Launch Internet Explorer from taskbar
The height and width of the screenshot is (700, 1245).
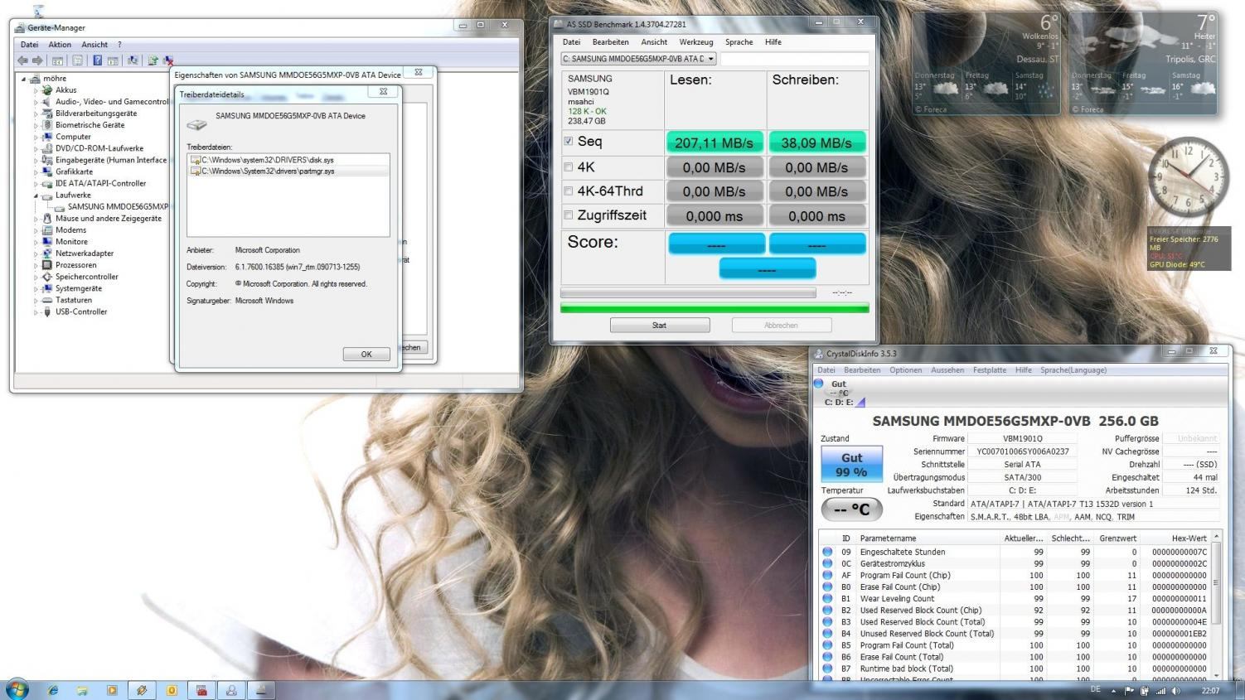click(x=53, y=689)
